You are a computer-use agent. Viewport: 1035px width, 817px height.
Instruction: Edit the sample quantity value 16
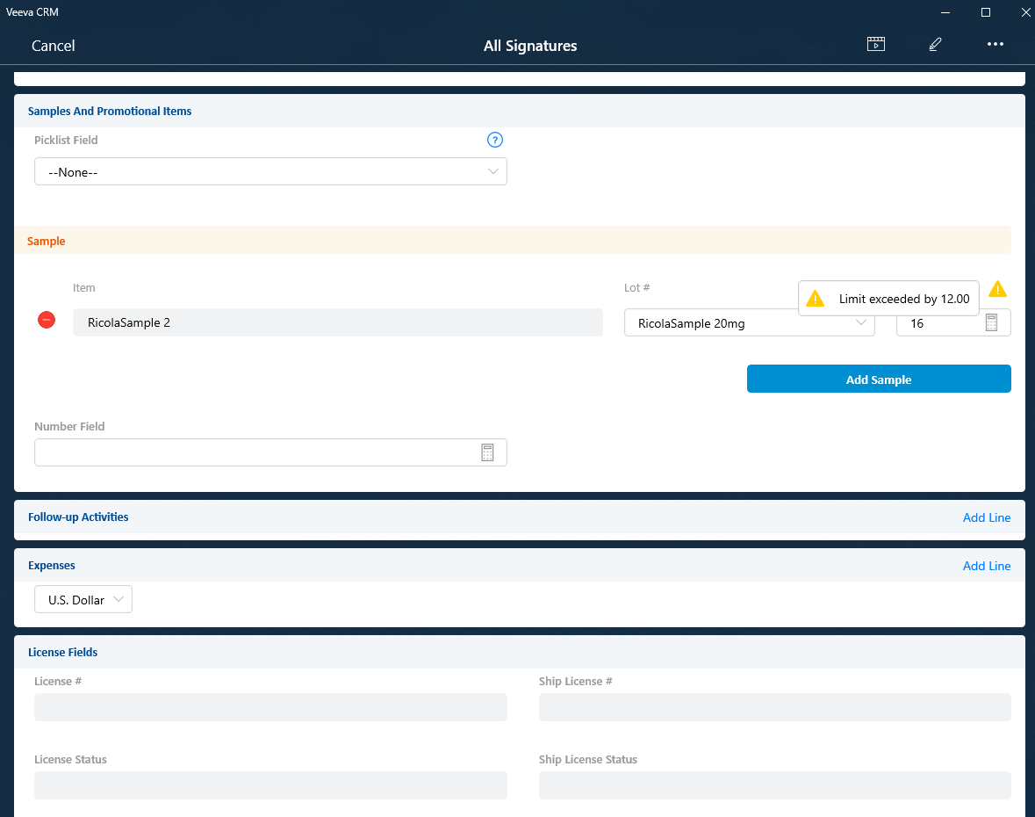935,323
